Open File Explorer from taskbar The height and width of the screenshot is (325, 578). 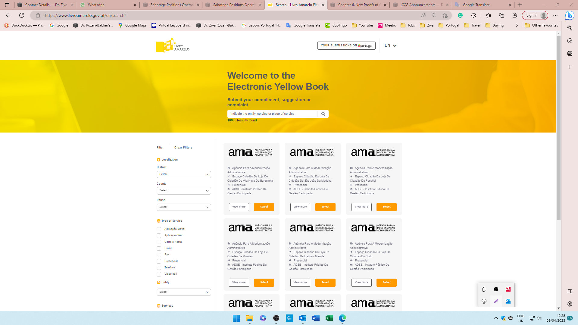coord(250,318)
